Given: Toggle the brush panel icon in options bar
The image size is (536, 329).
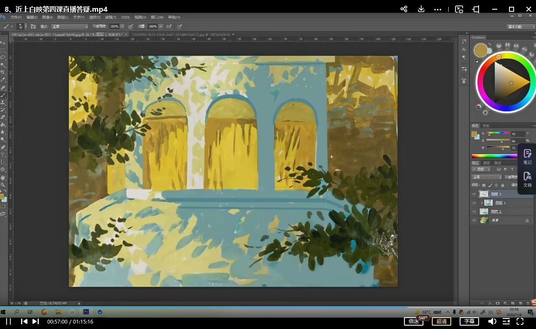Looking at the screenshot, I should [33, 26].
